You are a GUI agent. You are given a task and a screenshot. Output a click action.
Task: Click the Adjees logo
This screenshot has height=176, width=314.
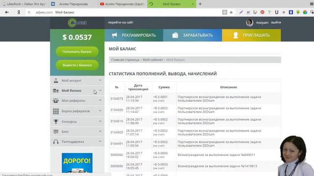click(77, 23)
